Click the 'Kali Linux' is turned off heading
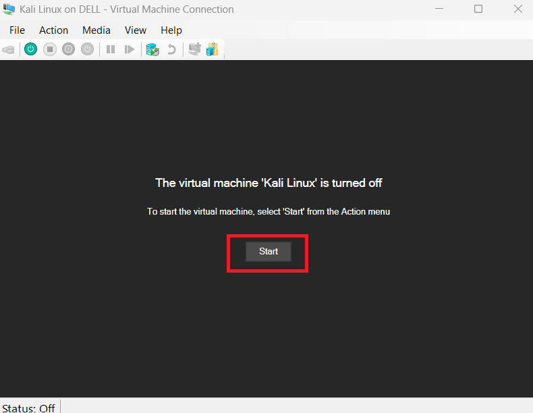This screenshot has width=533, height=413. [x=269, y=183]
